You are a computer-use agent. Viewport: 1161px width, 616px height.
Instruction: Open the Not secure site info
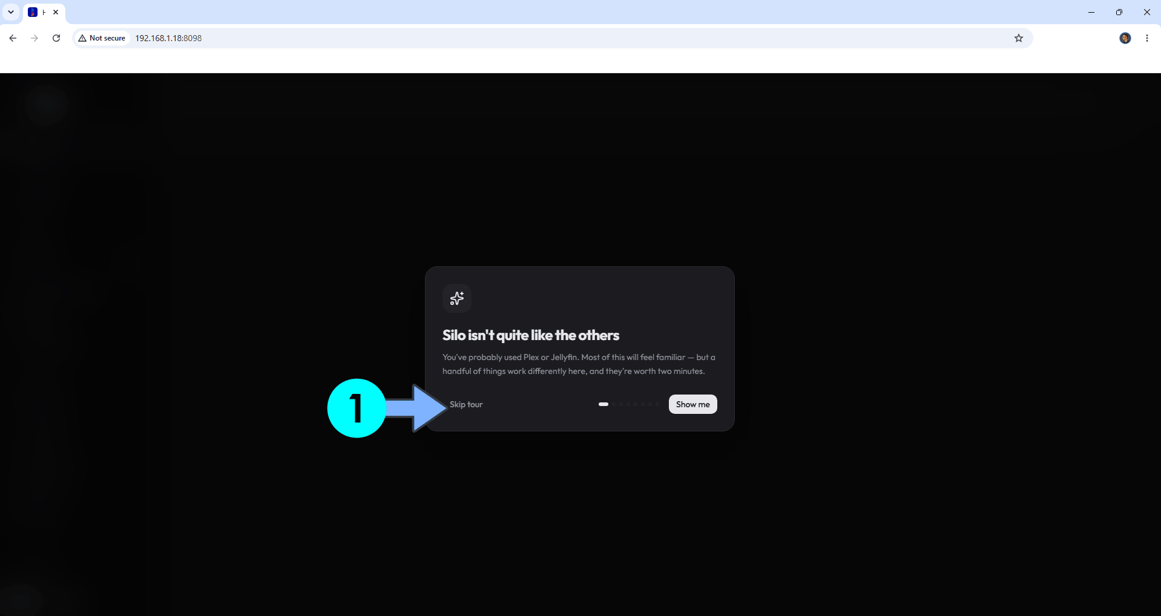(102, 38)
